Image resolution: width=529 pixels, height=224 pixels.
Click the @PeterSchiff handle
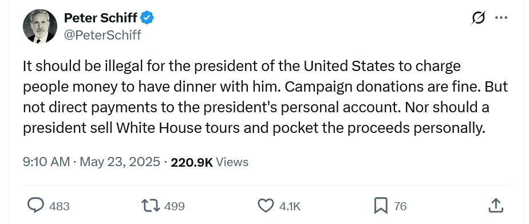102,35
